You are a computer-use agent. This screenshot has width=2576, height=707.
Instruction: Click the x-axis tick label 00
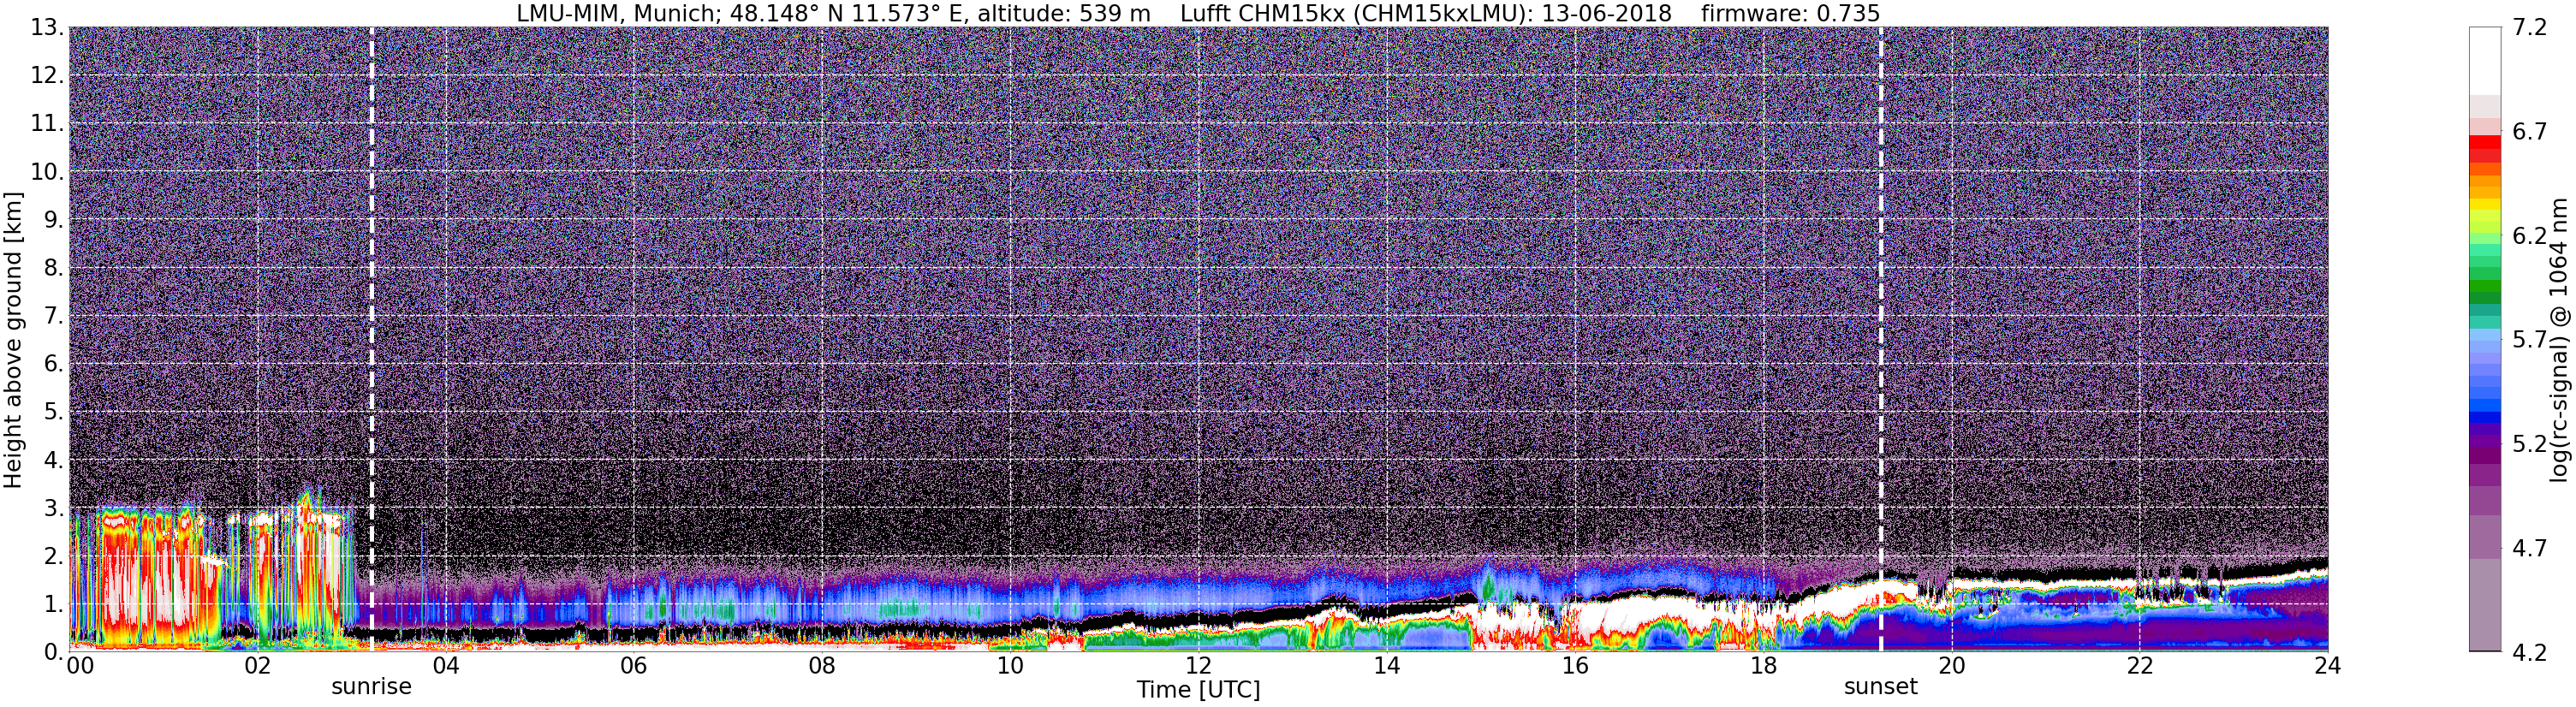(80, 666)
